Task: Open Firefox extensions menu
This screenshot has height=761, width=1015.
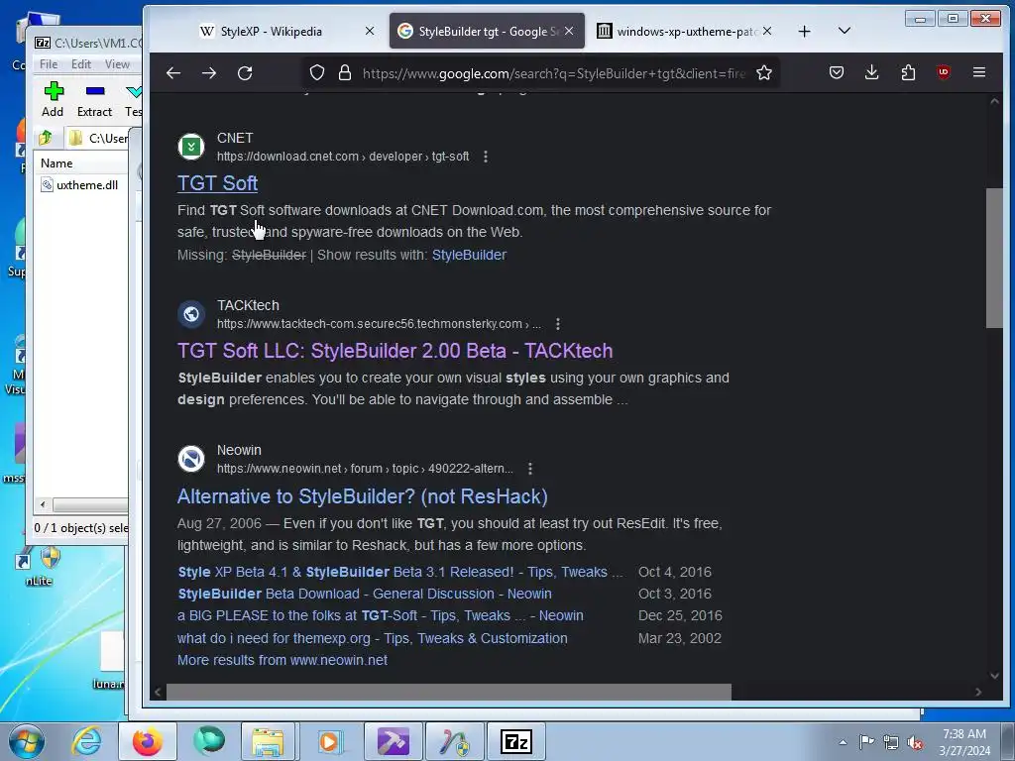Action: click(x=908, y=73)
